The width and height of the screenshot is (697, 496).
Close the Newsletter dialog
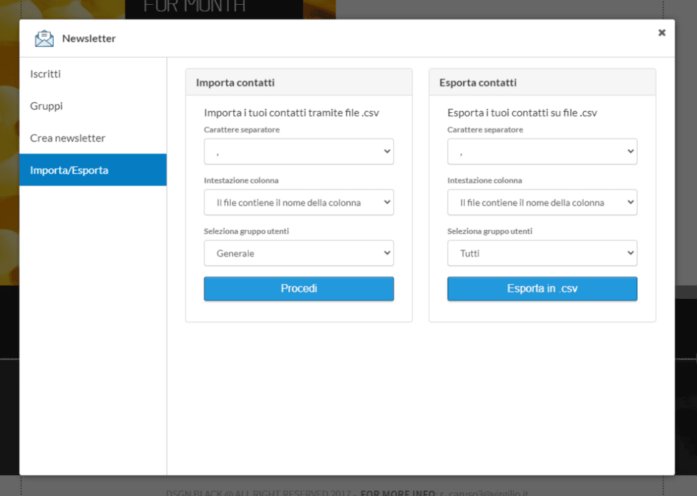tap(661, 32)
